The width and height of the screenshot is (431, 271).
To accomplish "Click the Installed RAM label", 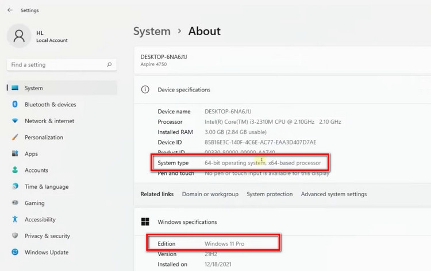I will pos(175,132).
